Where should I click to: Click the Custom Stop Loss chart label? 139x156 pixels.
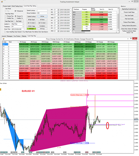click(x=79, y=95)
